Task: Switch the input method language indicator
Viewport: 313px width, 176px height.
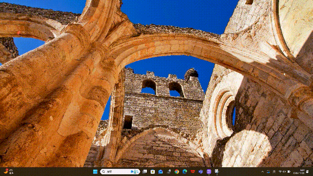Action: coord(274,172)
